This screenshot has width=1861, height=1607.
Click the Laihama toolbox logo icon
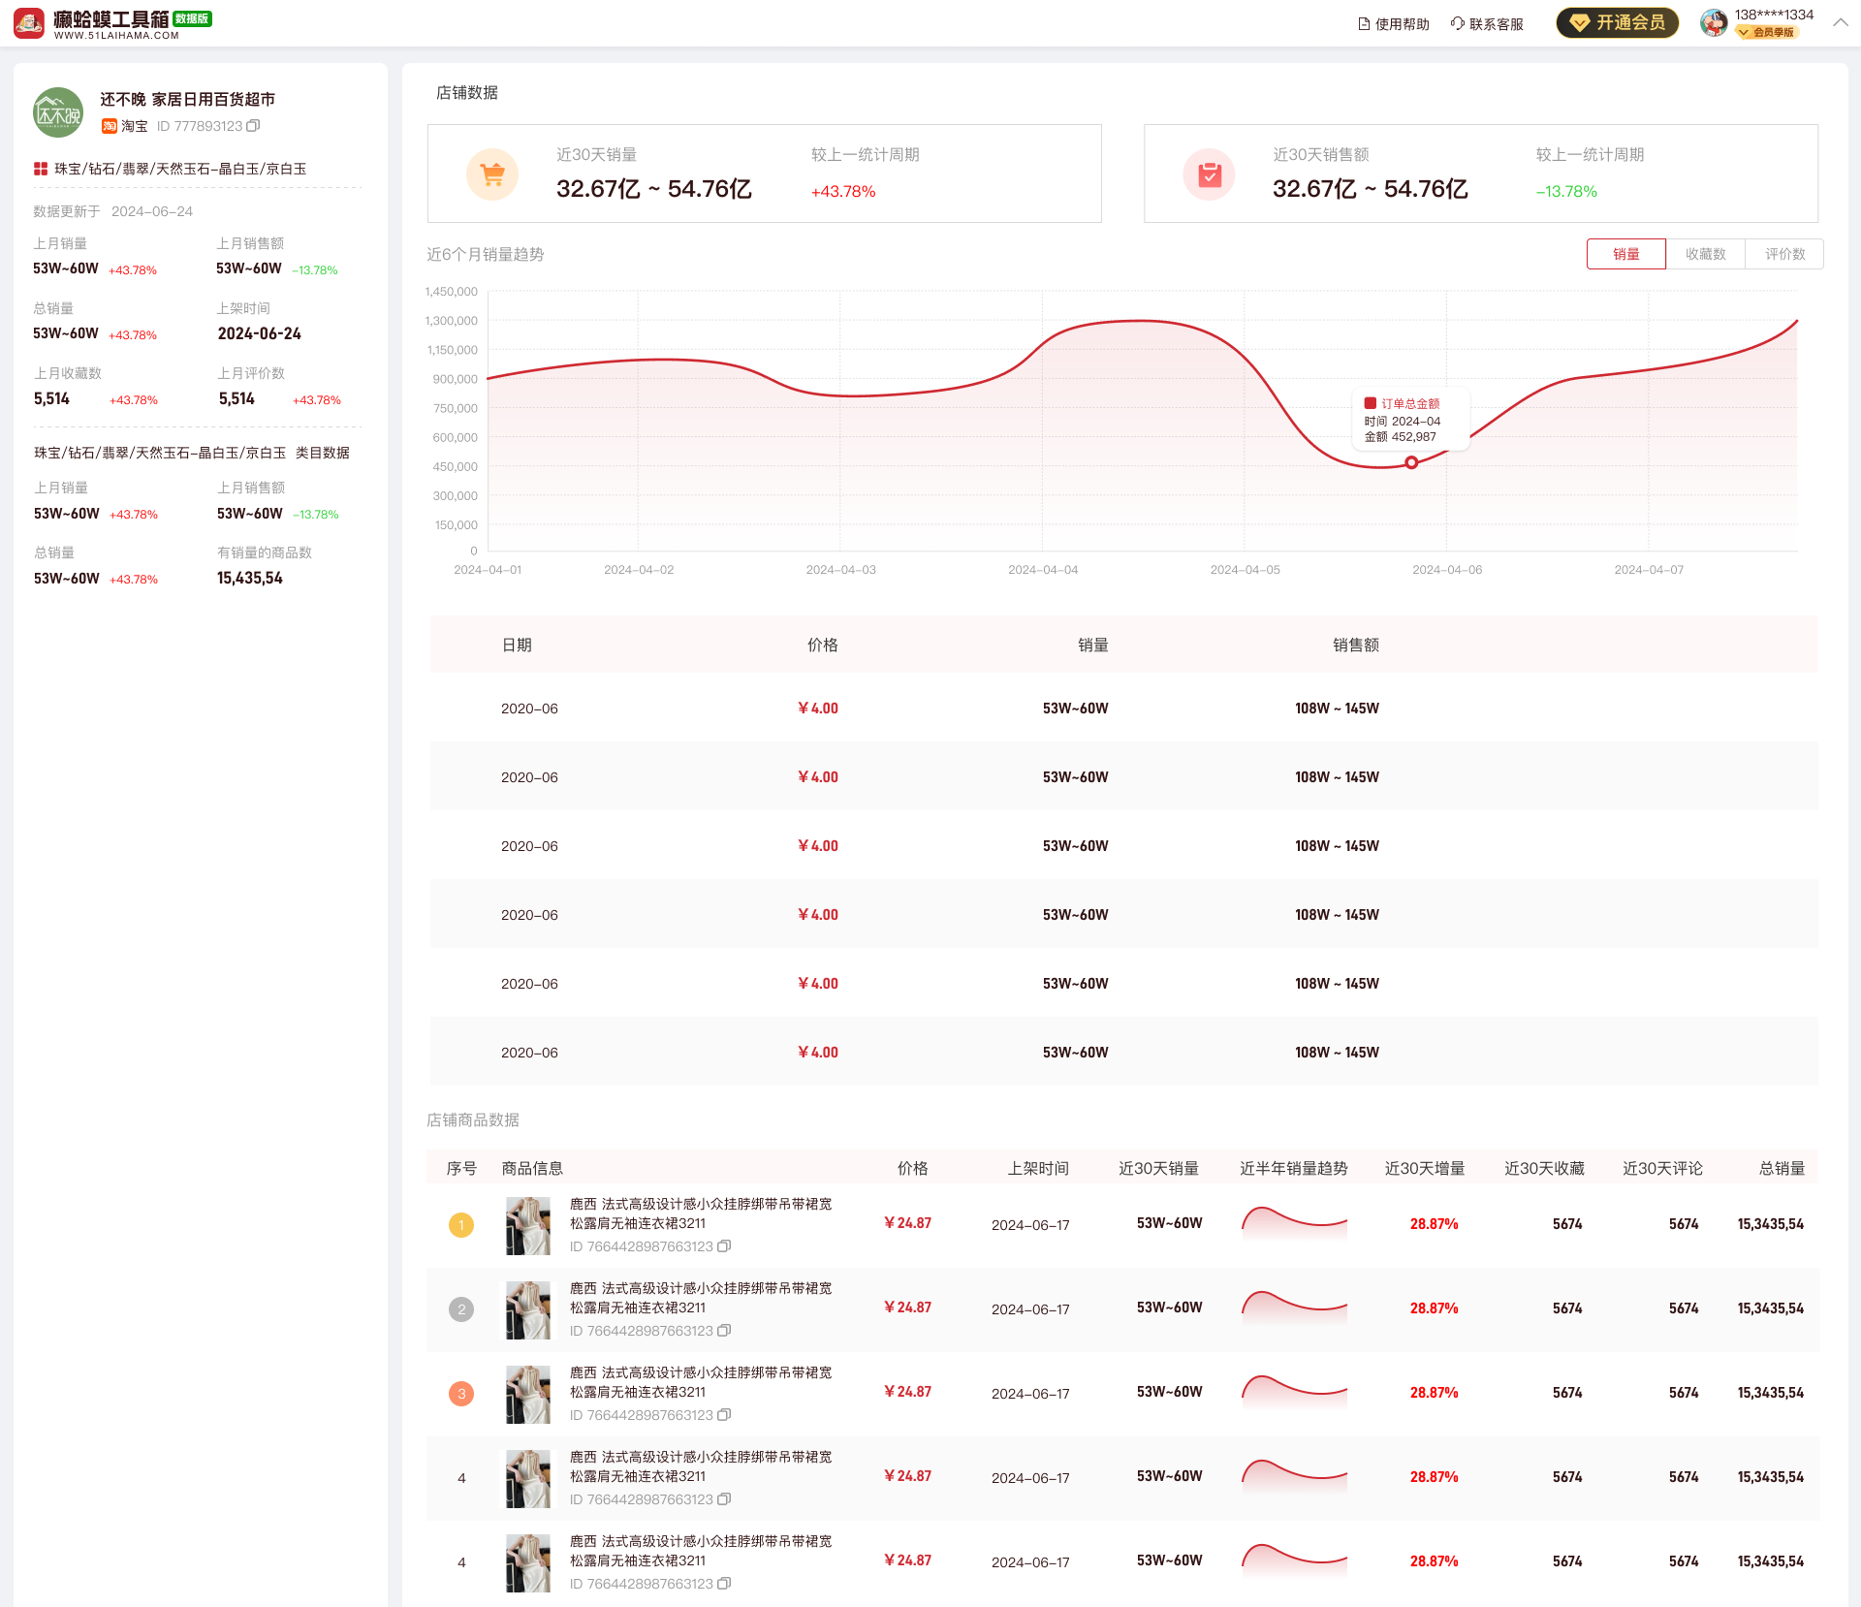coord(29,23)
